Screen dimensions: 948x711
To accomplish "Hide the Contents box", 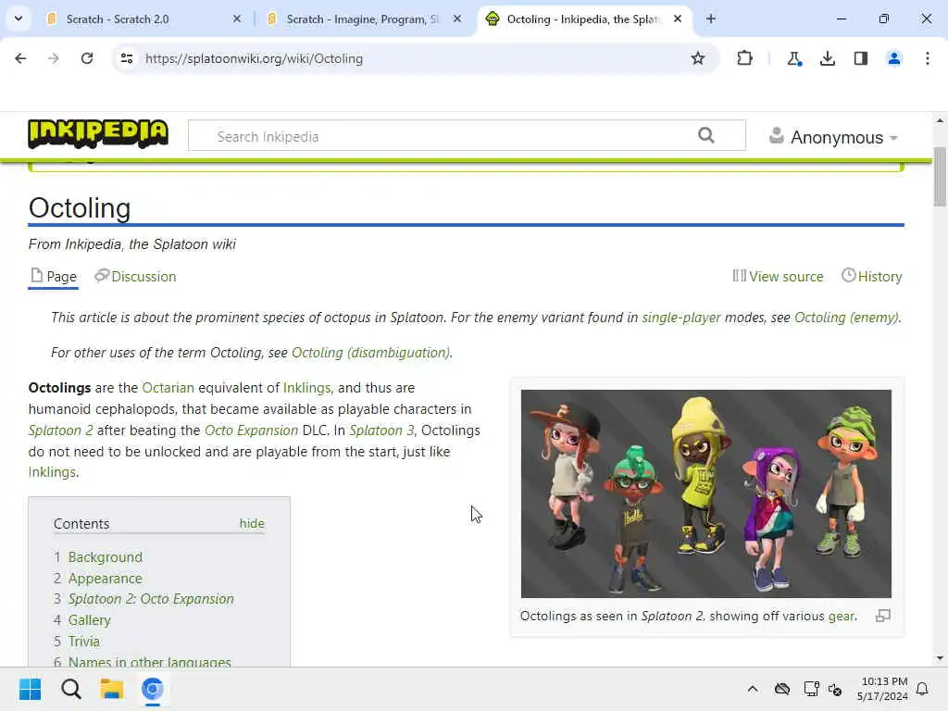I will [252, 524].
